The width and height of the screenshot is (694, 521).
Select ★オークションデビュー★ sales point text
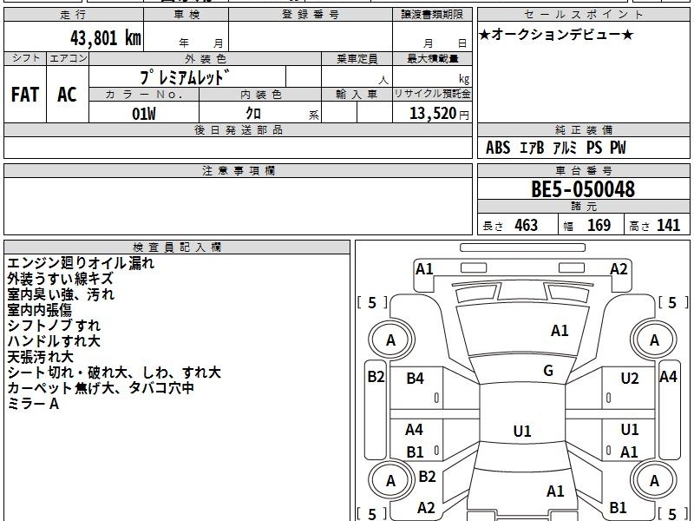(556, 35)
